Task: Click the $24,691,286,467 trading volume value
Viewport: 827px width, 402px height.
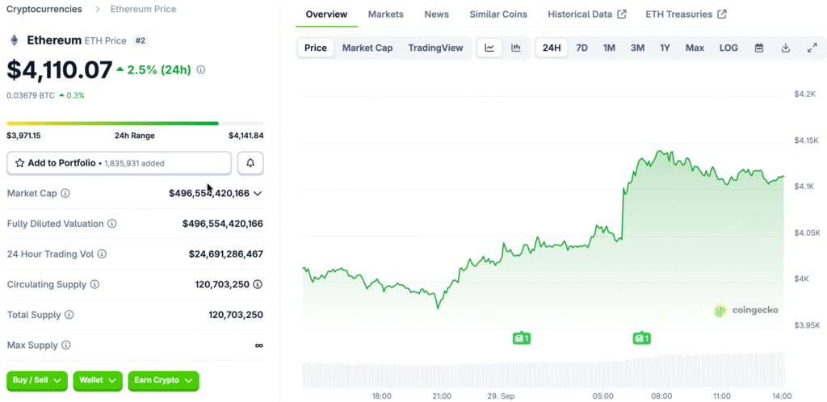Action: [x=226, y=254]
